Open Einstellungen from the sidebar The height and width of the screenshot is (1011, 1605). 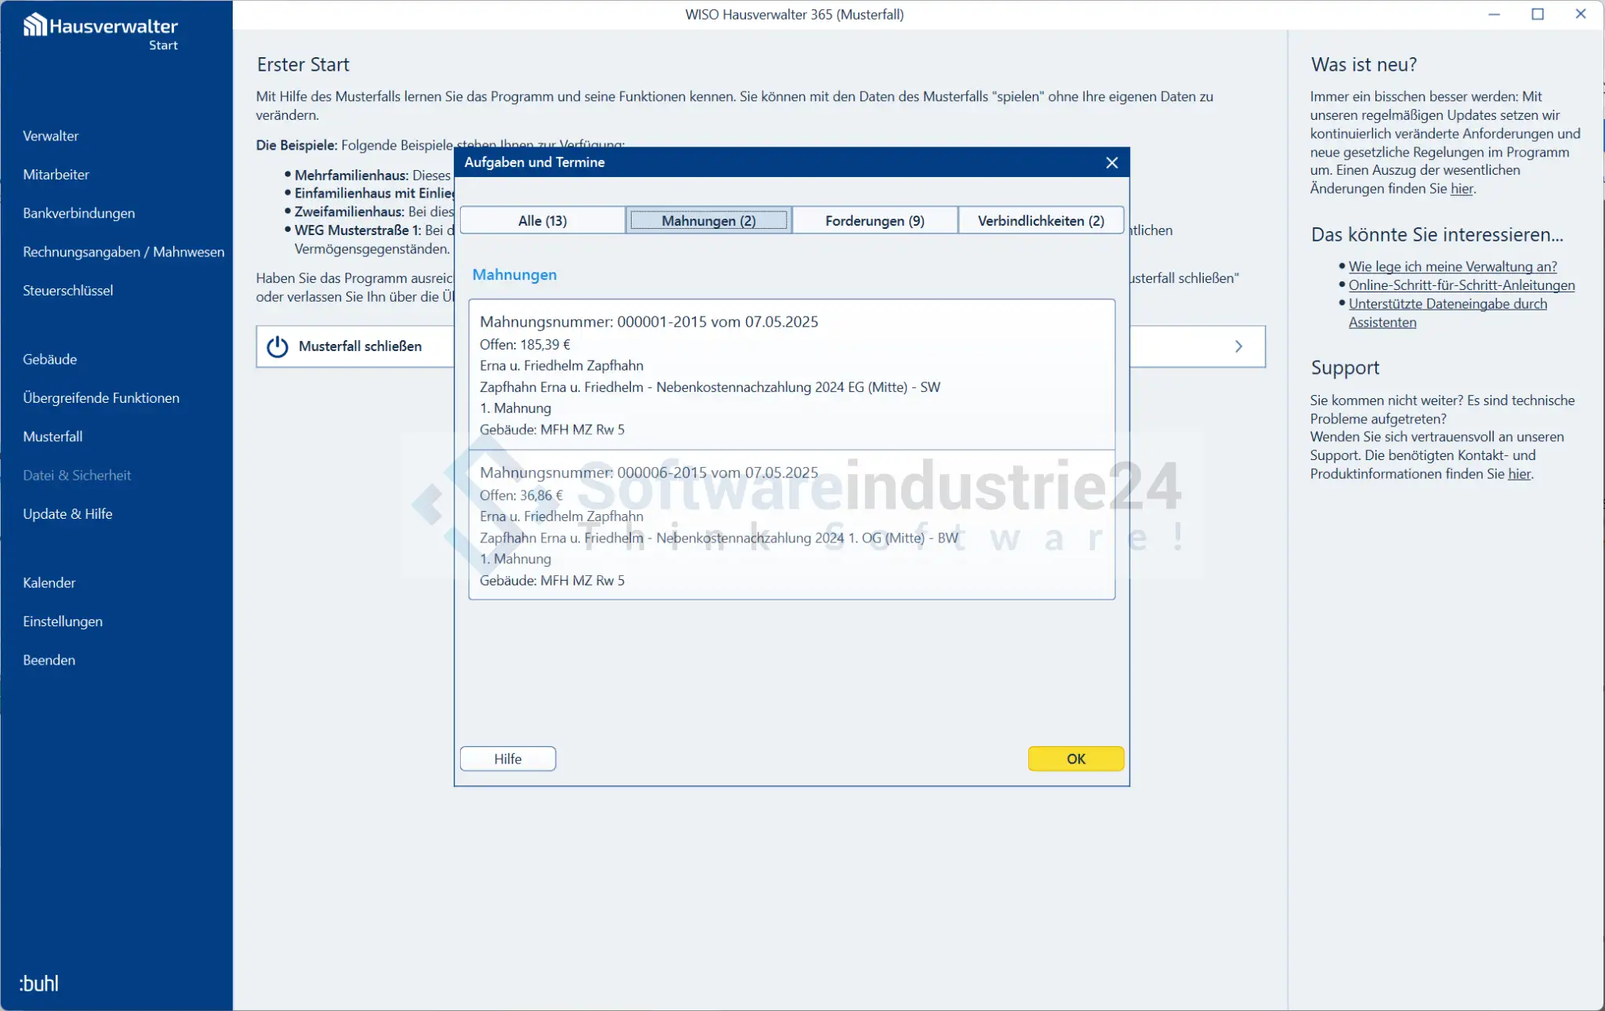click(x=63, y=621)
